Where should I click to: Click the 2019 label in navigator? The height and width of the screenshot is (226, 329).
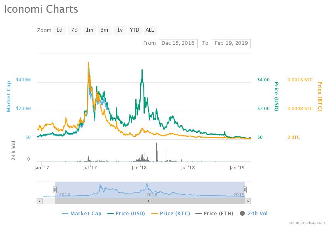(x=239, y=195)
